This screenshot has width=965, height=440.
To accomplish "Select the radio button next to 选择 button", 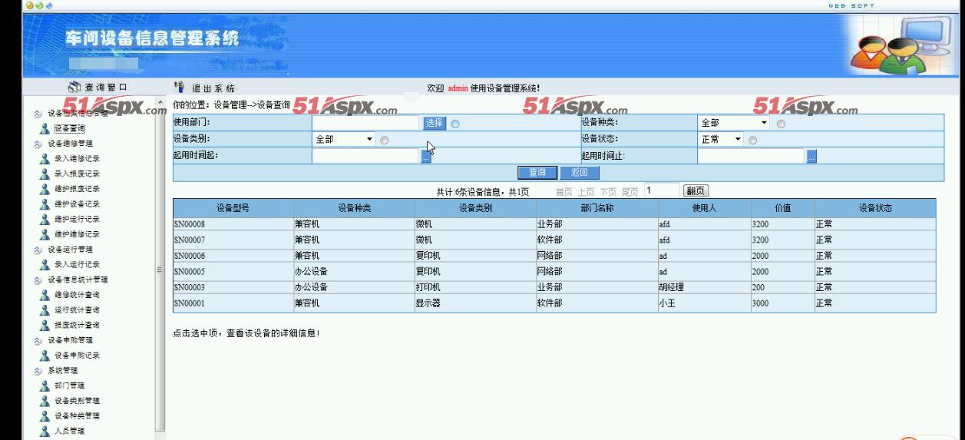I will pyautogui.click(x=455, y=124).
